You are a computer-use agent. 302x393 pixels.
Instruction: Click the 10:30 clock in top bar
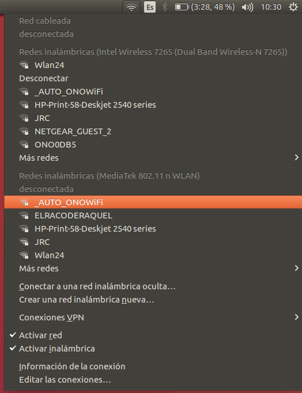(271, 7)
